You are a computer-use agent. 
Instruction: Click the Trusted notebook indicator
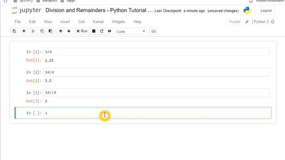235,22
